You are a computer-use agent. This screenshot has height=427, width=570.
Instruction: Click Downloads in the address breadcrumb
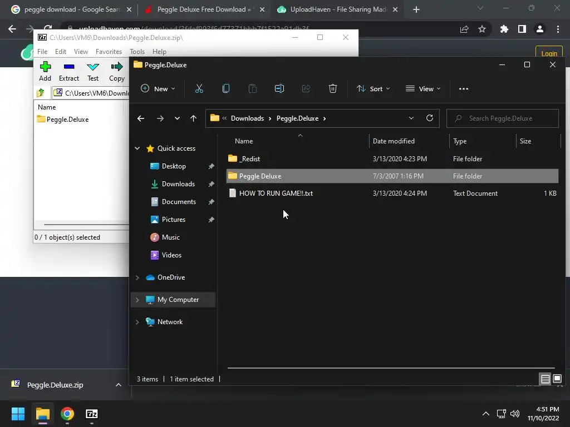click(x=247, y=118)
